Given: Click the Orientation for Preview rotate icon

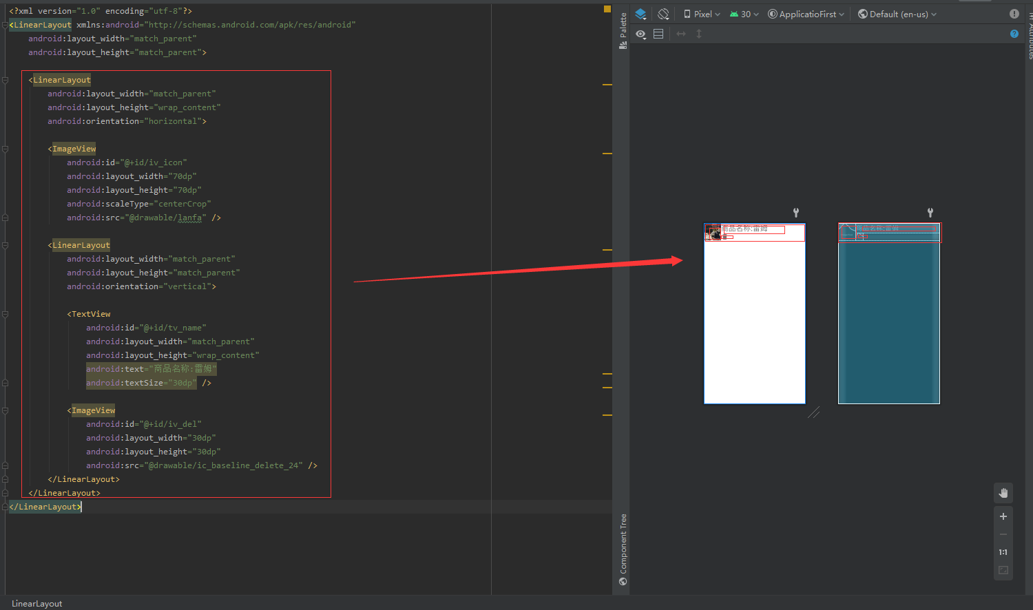Looking at the screenshot, I should click(x=663, y=14).
